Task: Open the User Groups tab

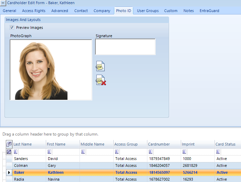Action: coord(148,11)
